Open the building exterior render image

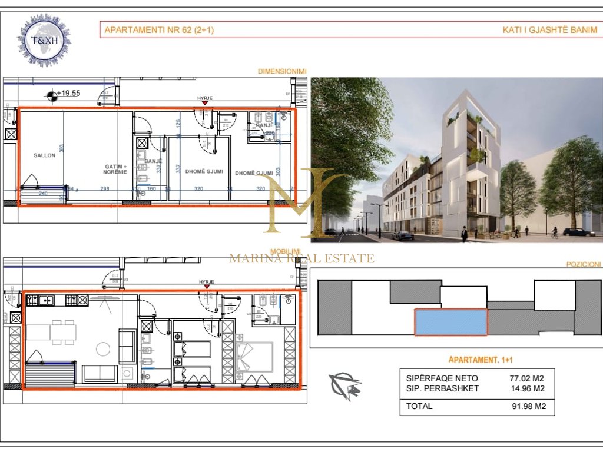456,160
